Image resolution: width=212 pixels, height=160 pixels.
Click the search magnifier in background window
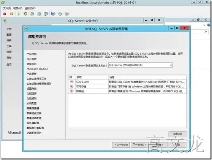point(206,32)
